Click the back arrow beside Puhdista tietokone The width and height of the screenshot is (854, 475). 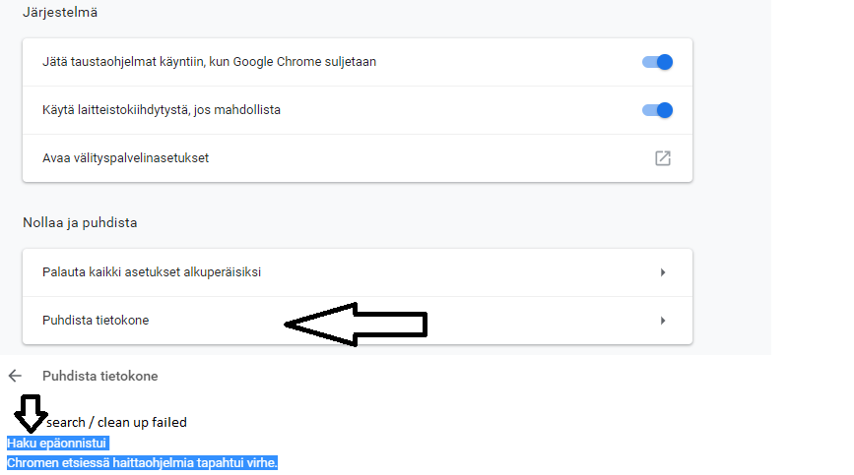(15, 376)
